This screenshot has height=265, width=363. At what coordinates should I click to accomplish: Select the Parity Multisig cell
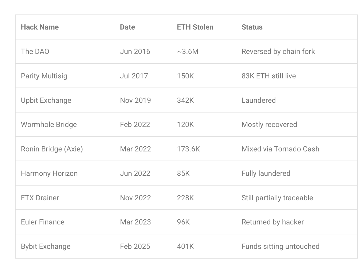tap(44, 76)
